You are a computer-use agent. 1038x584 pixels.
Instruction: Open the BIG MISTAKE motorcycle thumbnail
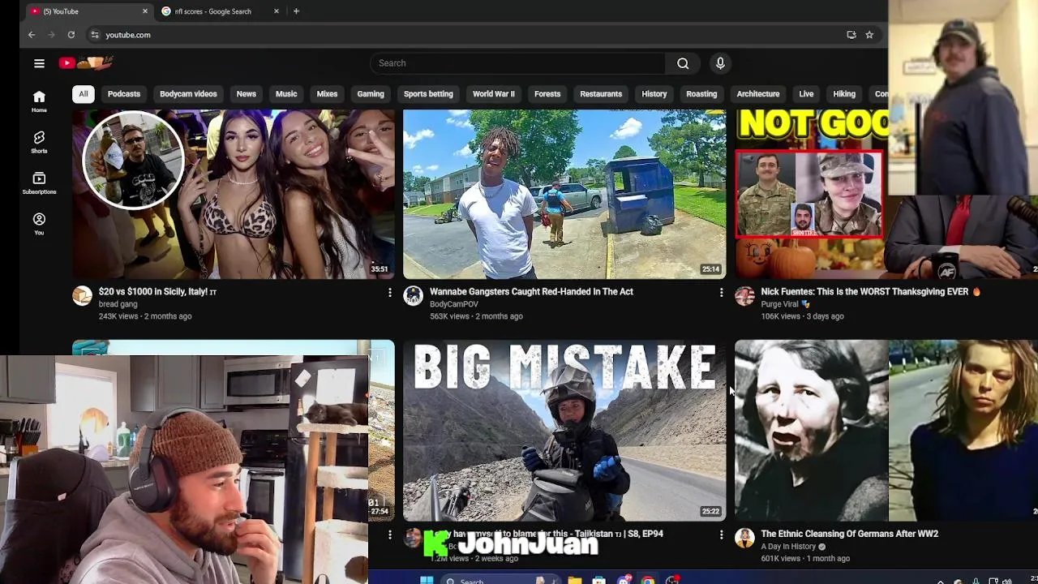point(564,430)
